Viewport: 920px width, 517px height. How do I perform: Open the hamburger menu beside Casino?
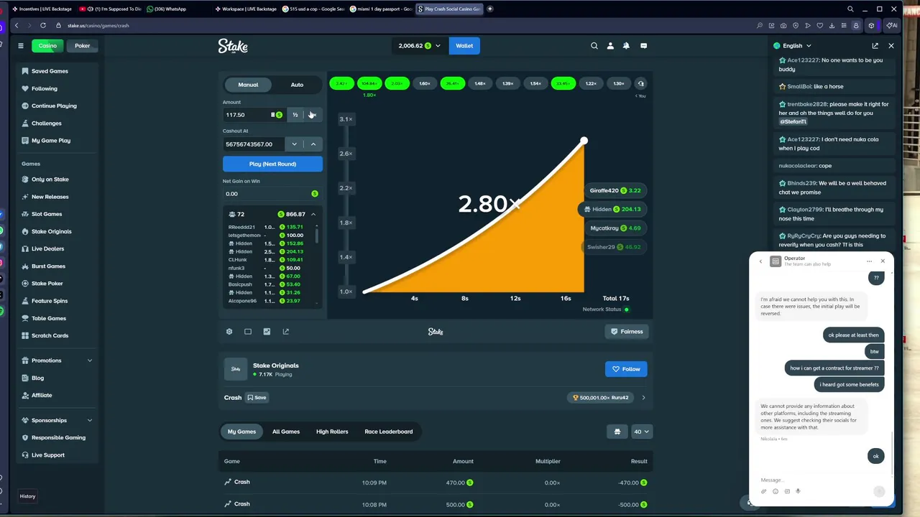coord(21,46)
